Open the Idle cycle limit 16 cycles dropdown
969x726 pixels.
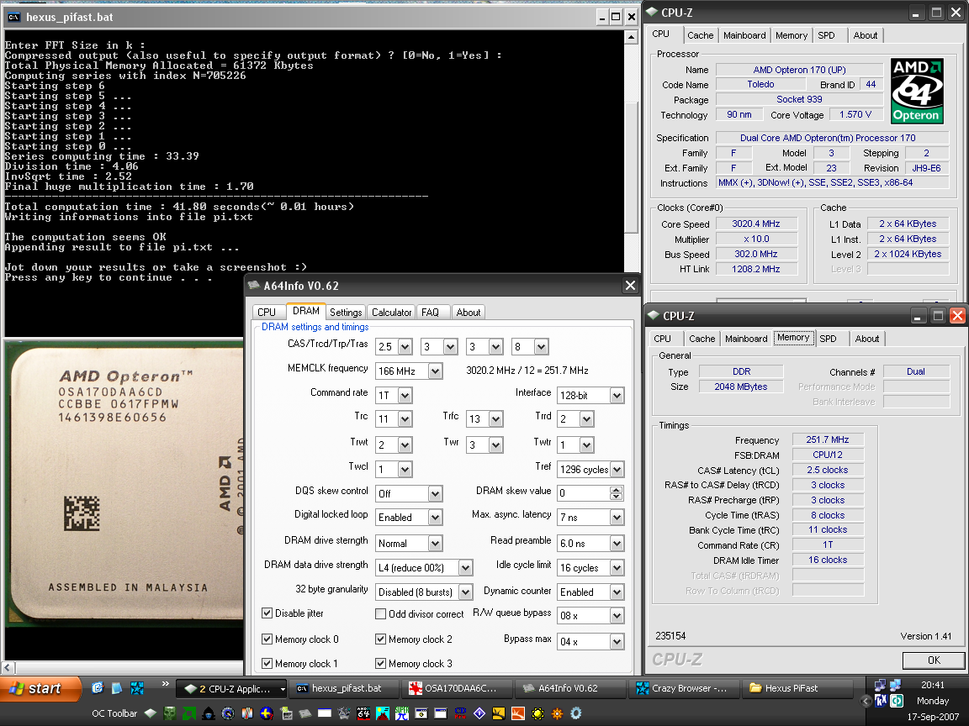(x=617, y=567)
